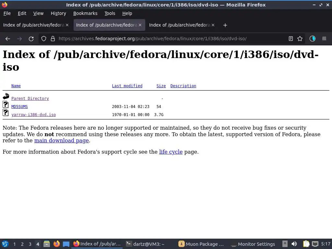Click the 1970-01-01 00:00 date
The image size is (332, 249).
(x=131, y=114)
